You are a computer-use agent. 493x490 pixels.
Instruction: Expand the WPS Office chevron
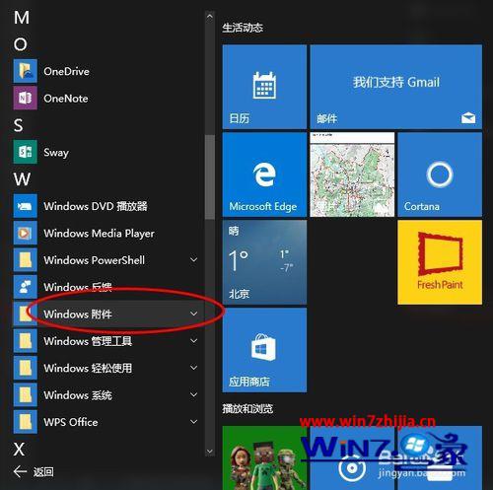[x=194, y=421]
